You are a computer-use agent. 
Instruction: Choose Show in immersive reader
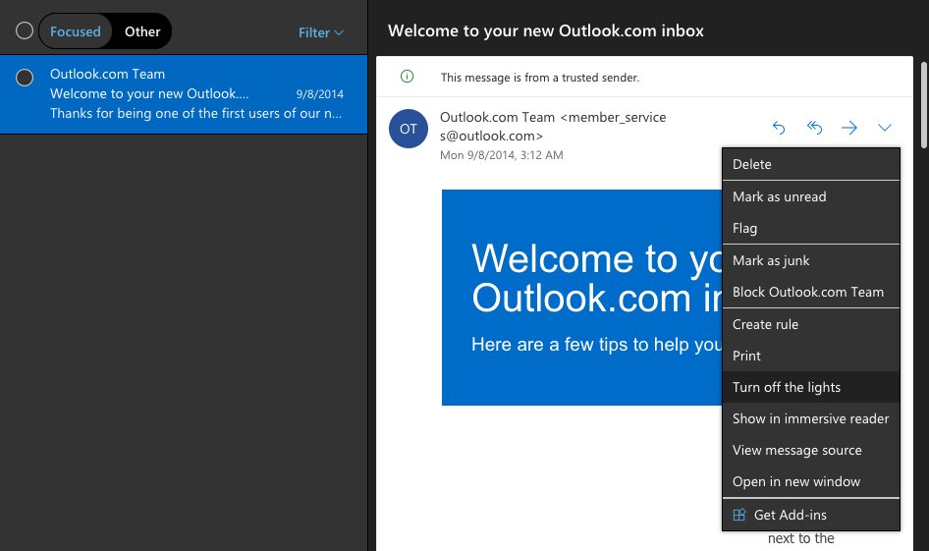tap(811, 418)
